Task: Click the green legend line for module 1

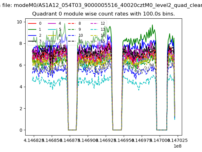Action: click(32, 29)
